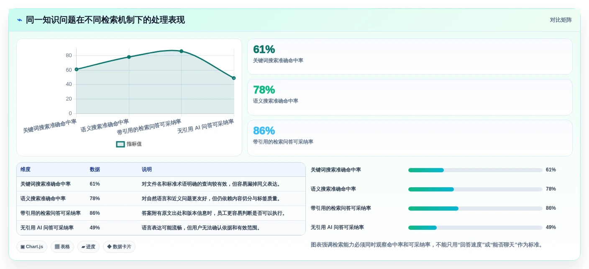Click the 语义搜索准确命中率 progress bar
This screenshot has width=589, height=269.
(x=475, y=189)
